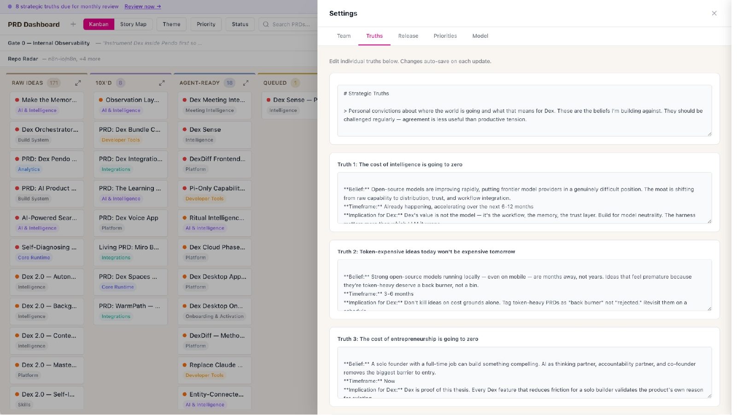Open the Status filter
This screenshot has width=737, height=415.
pyautogui.click(x=240, y=24)
